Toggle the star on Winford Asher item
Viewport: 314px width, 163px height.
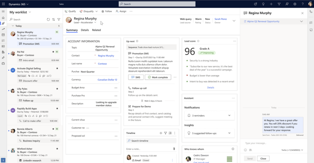coord(57,149)
